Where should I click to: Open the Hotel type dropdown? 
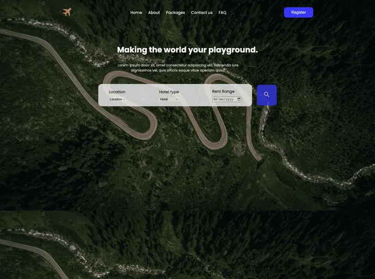[x=169, y=99]
